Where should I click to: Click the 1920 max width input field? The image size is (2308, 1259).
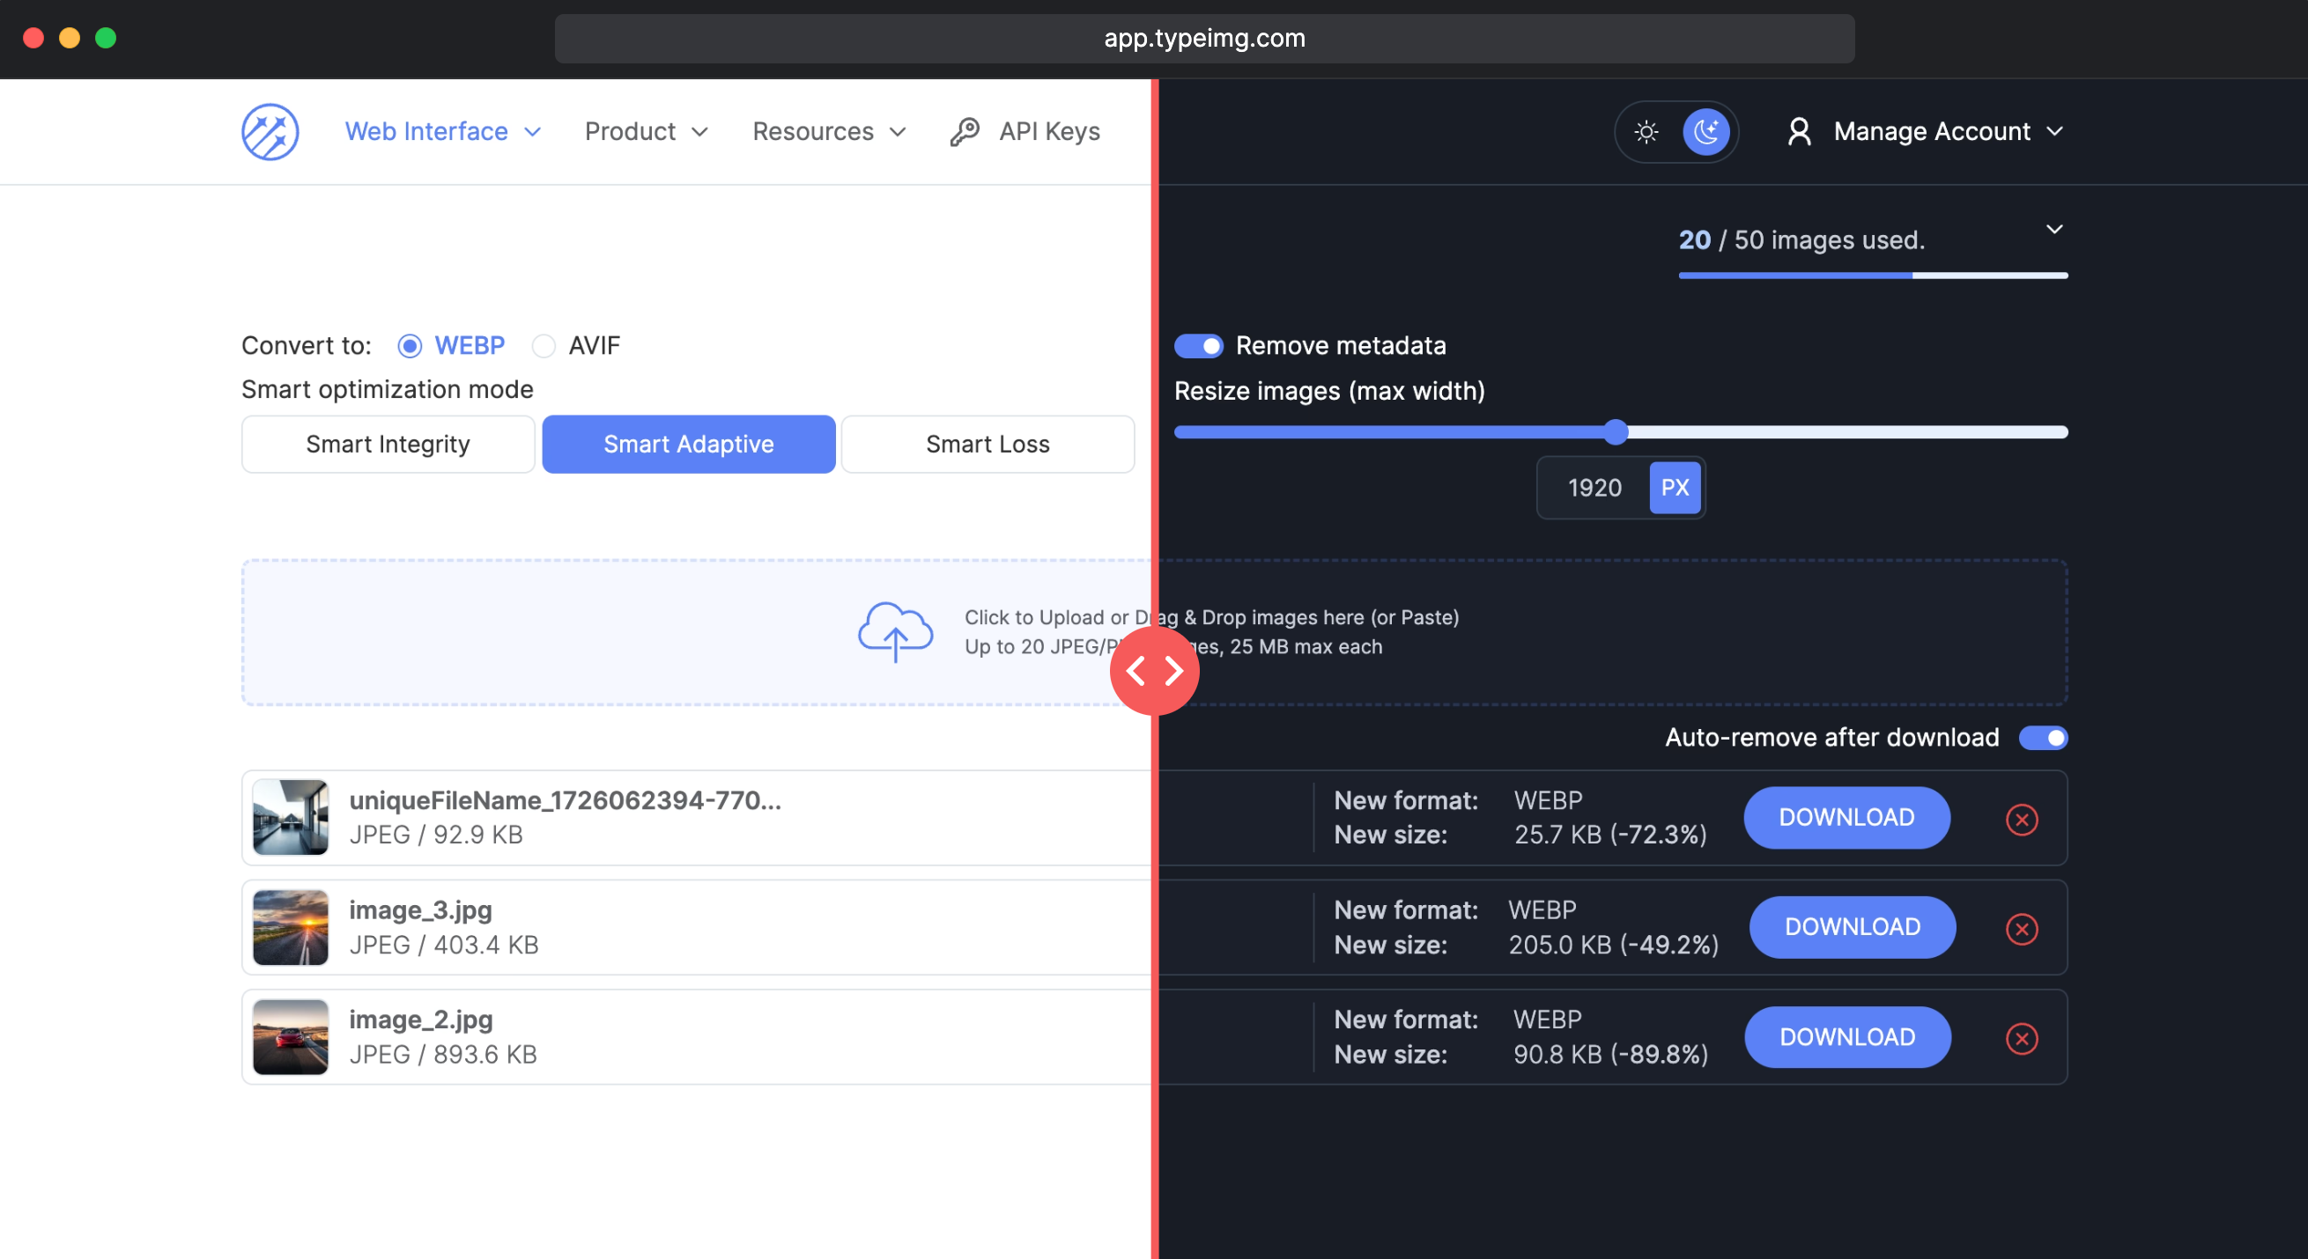[1594, 488]
